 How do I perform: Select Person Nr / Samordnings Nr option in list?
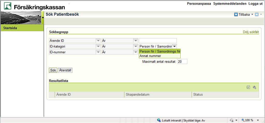click(160, 51)
